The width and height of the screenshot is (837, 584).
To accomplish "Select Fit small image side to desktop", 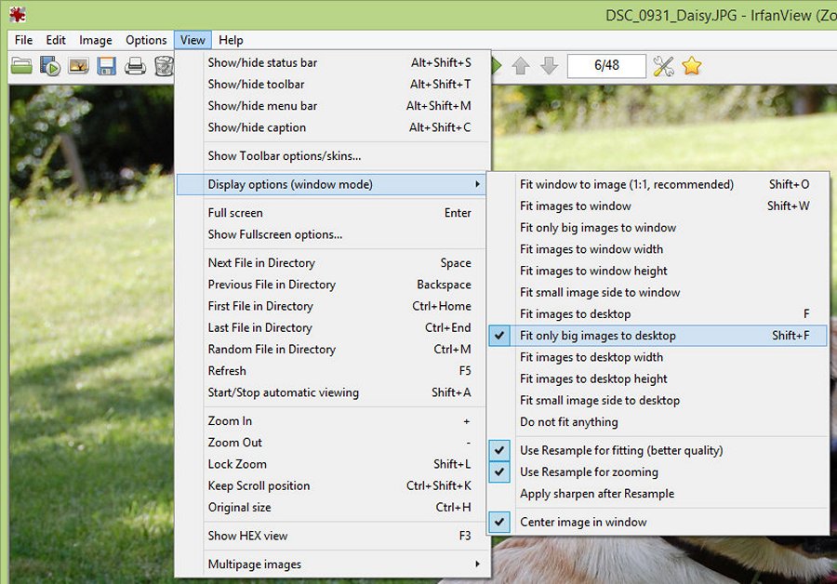I will pos(658,401).
